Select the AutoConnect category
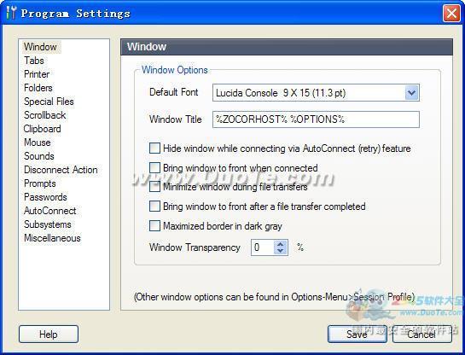This screenshot has width=465, height=355. tap(50, 211)
